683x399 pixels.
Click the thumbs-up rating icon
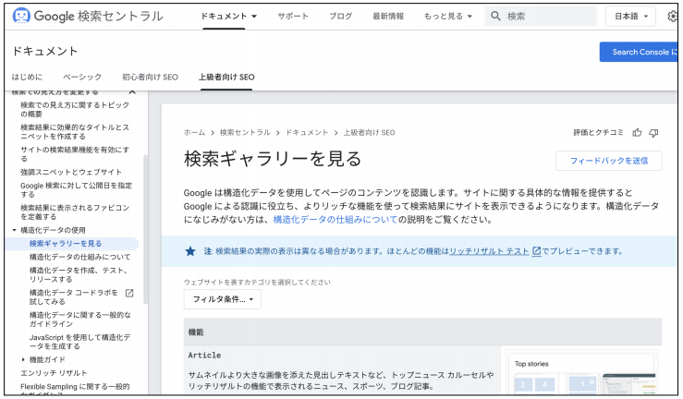pos(637,133)
